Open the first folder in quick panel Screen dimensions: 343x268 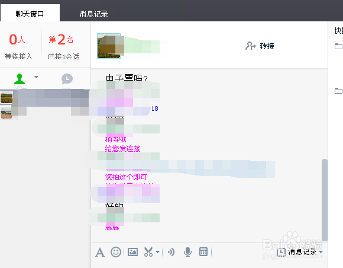(339, 46)
